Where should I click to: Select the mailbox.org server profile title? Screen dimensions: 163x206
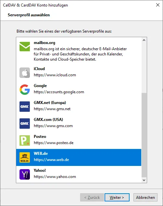(44, 43)
